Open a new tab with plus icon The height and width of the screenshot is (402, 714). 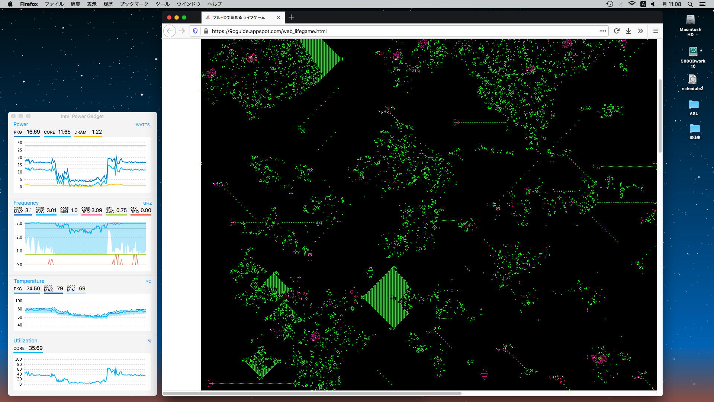291,17
